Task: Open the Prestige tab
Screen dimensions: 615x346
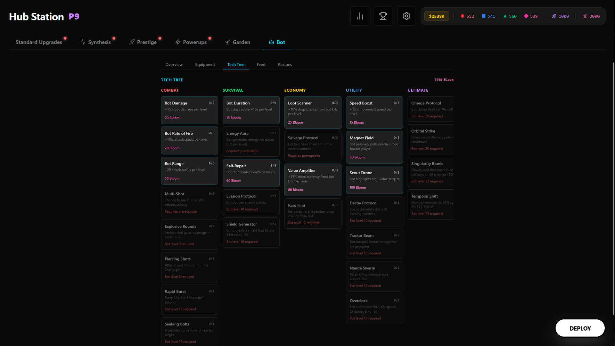Action: [x=143, y=42]
